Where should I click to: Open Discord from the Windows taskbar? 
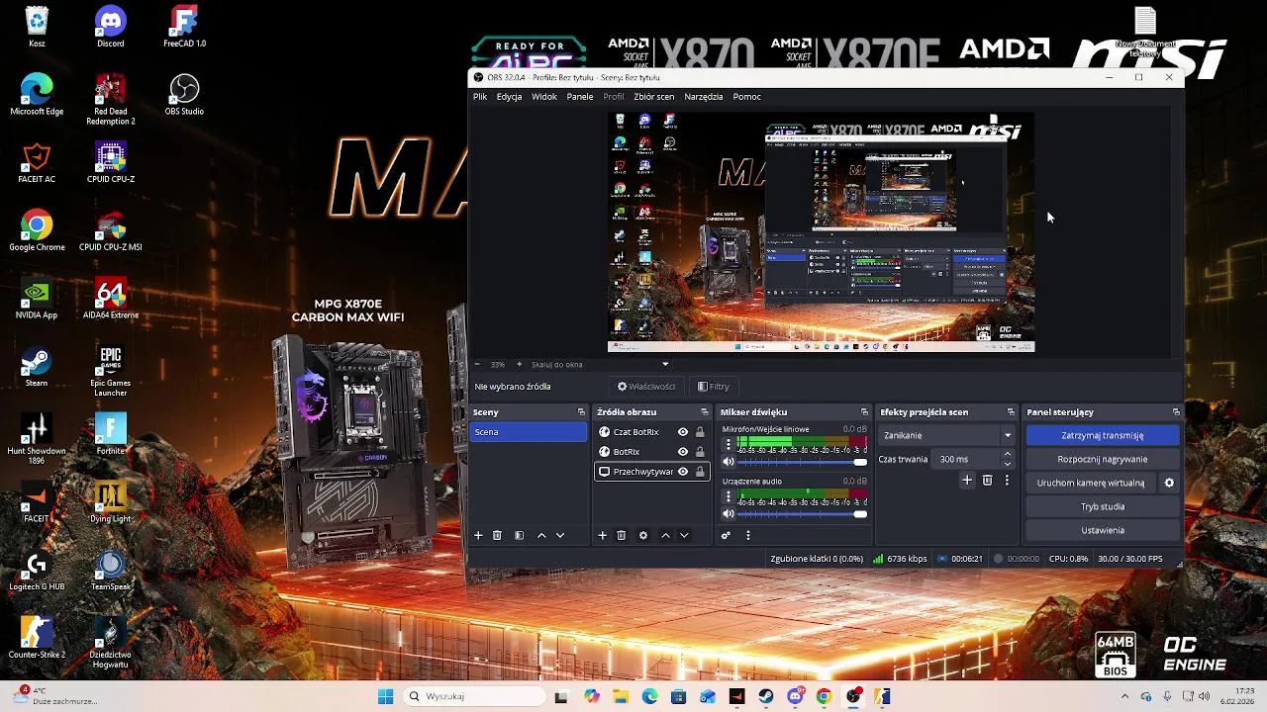tap(795, 696)
